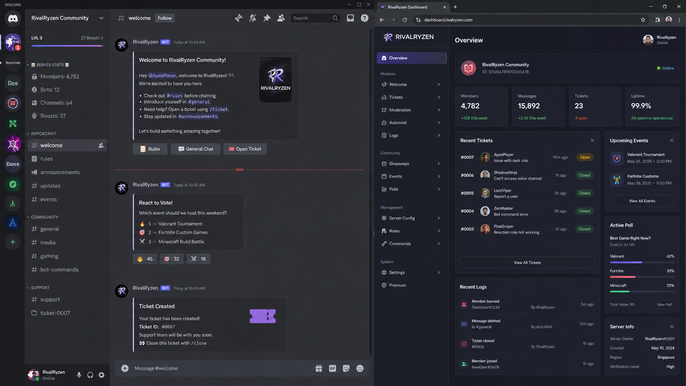Add a server with plus icon
This screenshot has width=686, height=386.
click(13, 242)
